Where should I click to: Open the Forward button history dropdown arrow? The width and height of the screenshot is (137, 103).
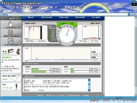[x=12, y=8]
